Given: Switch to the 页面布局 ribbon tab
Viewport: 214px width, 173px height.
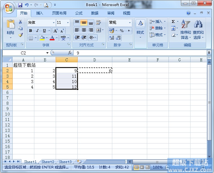Looking at the screenshot, I should tap(59, 13).
